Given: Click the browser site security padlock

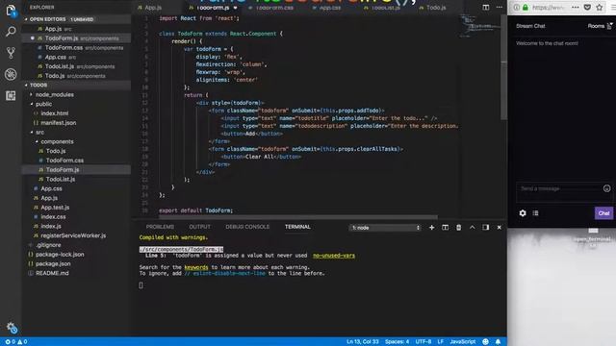Looking at the screenshot, I should (526, 8).
